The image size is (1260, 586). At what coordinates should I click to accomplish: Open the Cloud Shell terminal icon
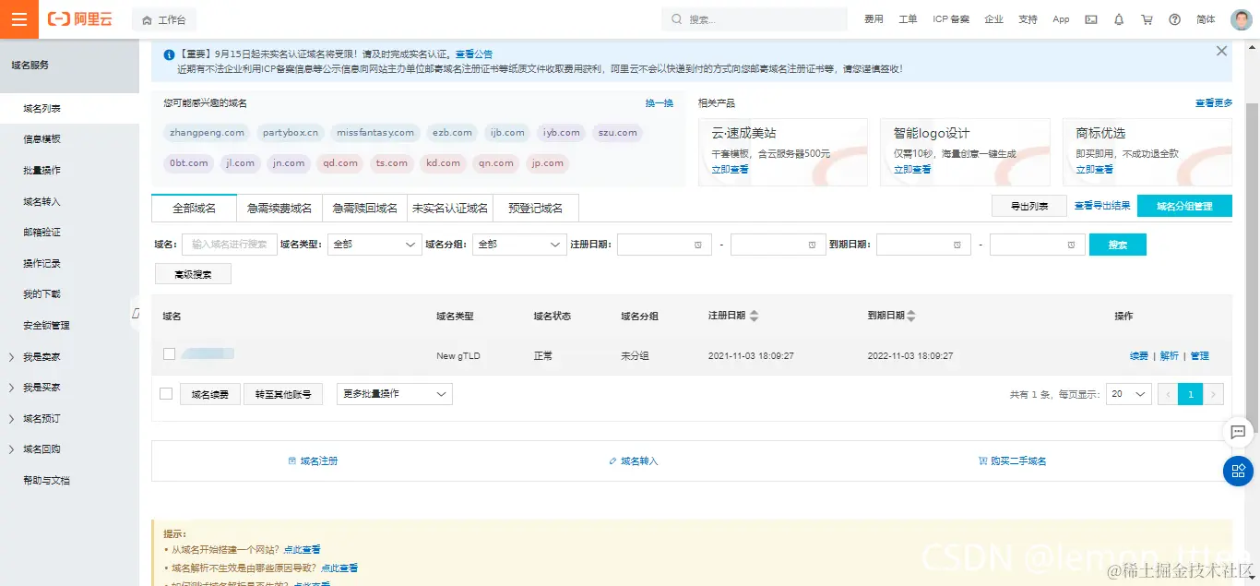[x=1090, y=19]
